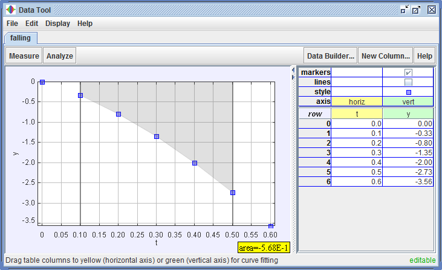Click the editable status label
The image size is (442, 270).
[x=422, y=260]
